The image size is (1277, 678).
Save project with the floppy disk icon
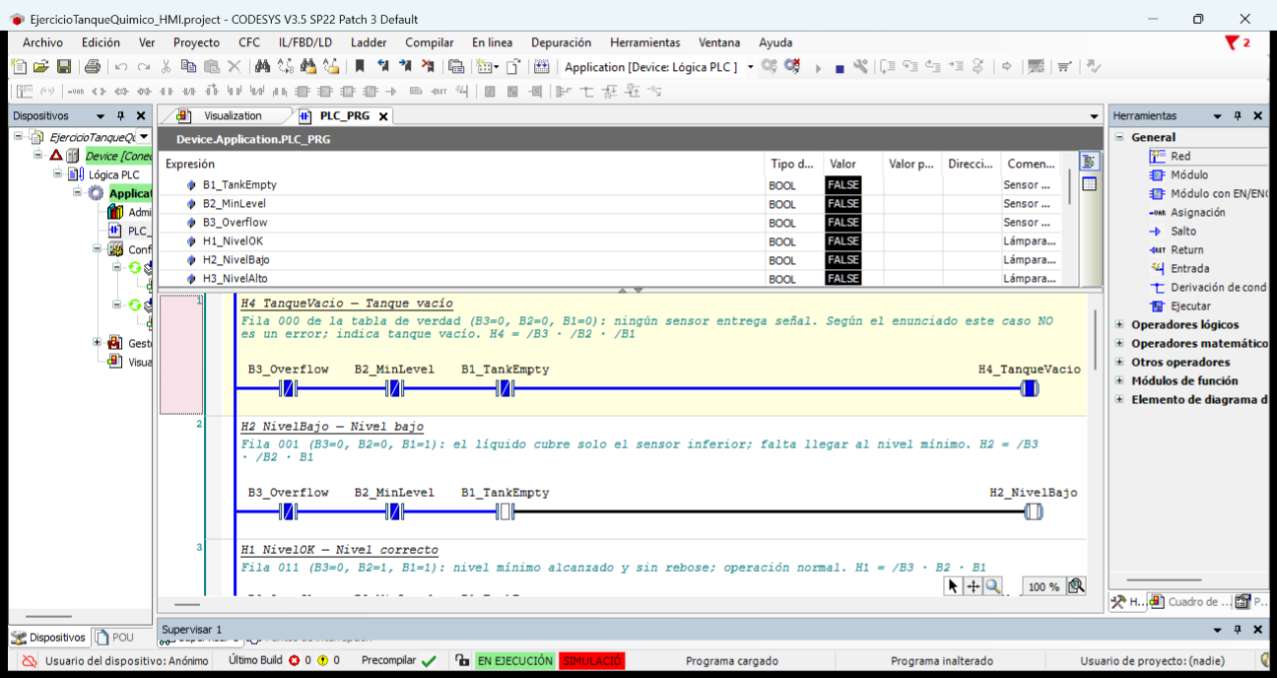tap(63, 66)
